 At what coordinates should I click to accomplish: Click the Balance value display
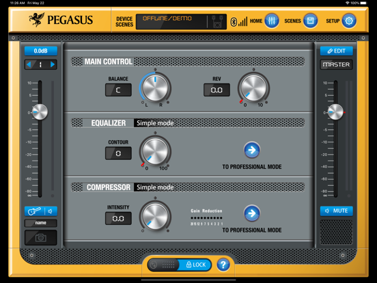(x=118, y=90)
